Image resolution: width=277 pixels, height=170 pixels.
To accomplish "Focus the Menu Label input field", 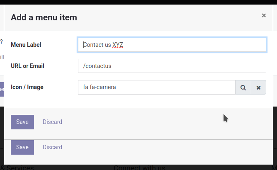I will point(172,45).
